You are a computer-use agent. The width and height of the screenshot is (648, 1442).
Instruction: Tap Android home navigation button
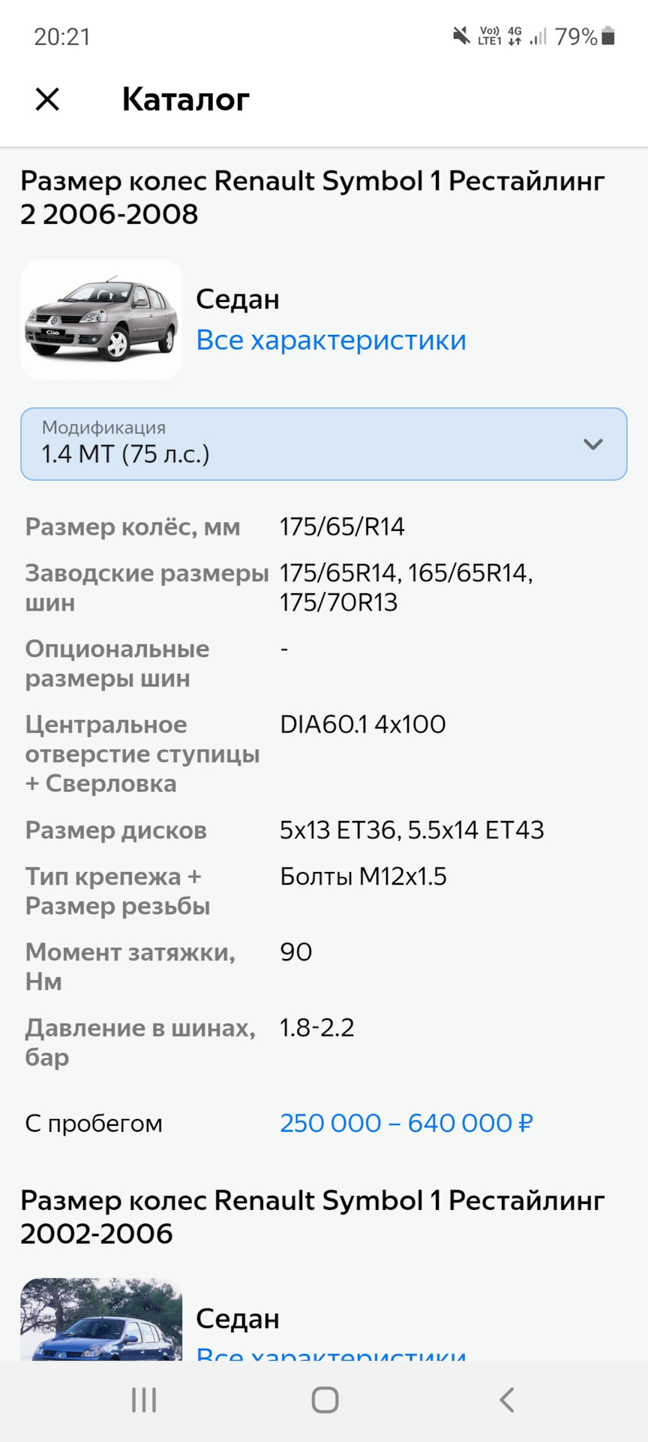click(x=325, y=1400)
